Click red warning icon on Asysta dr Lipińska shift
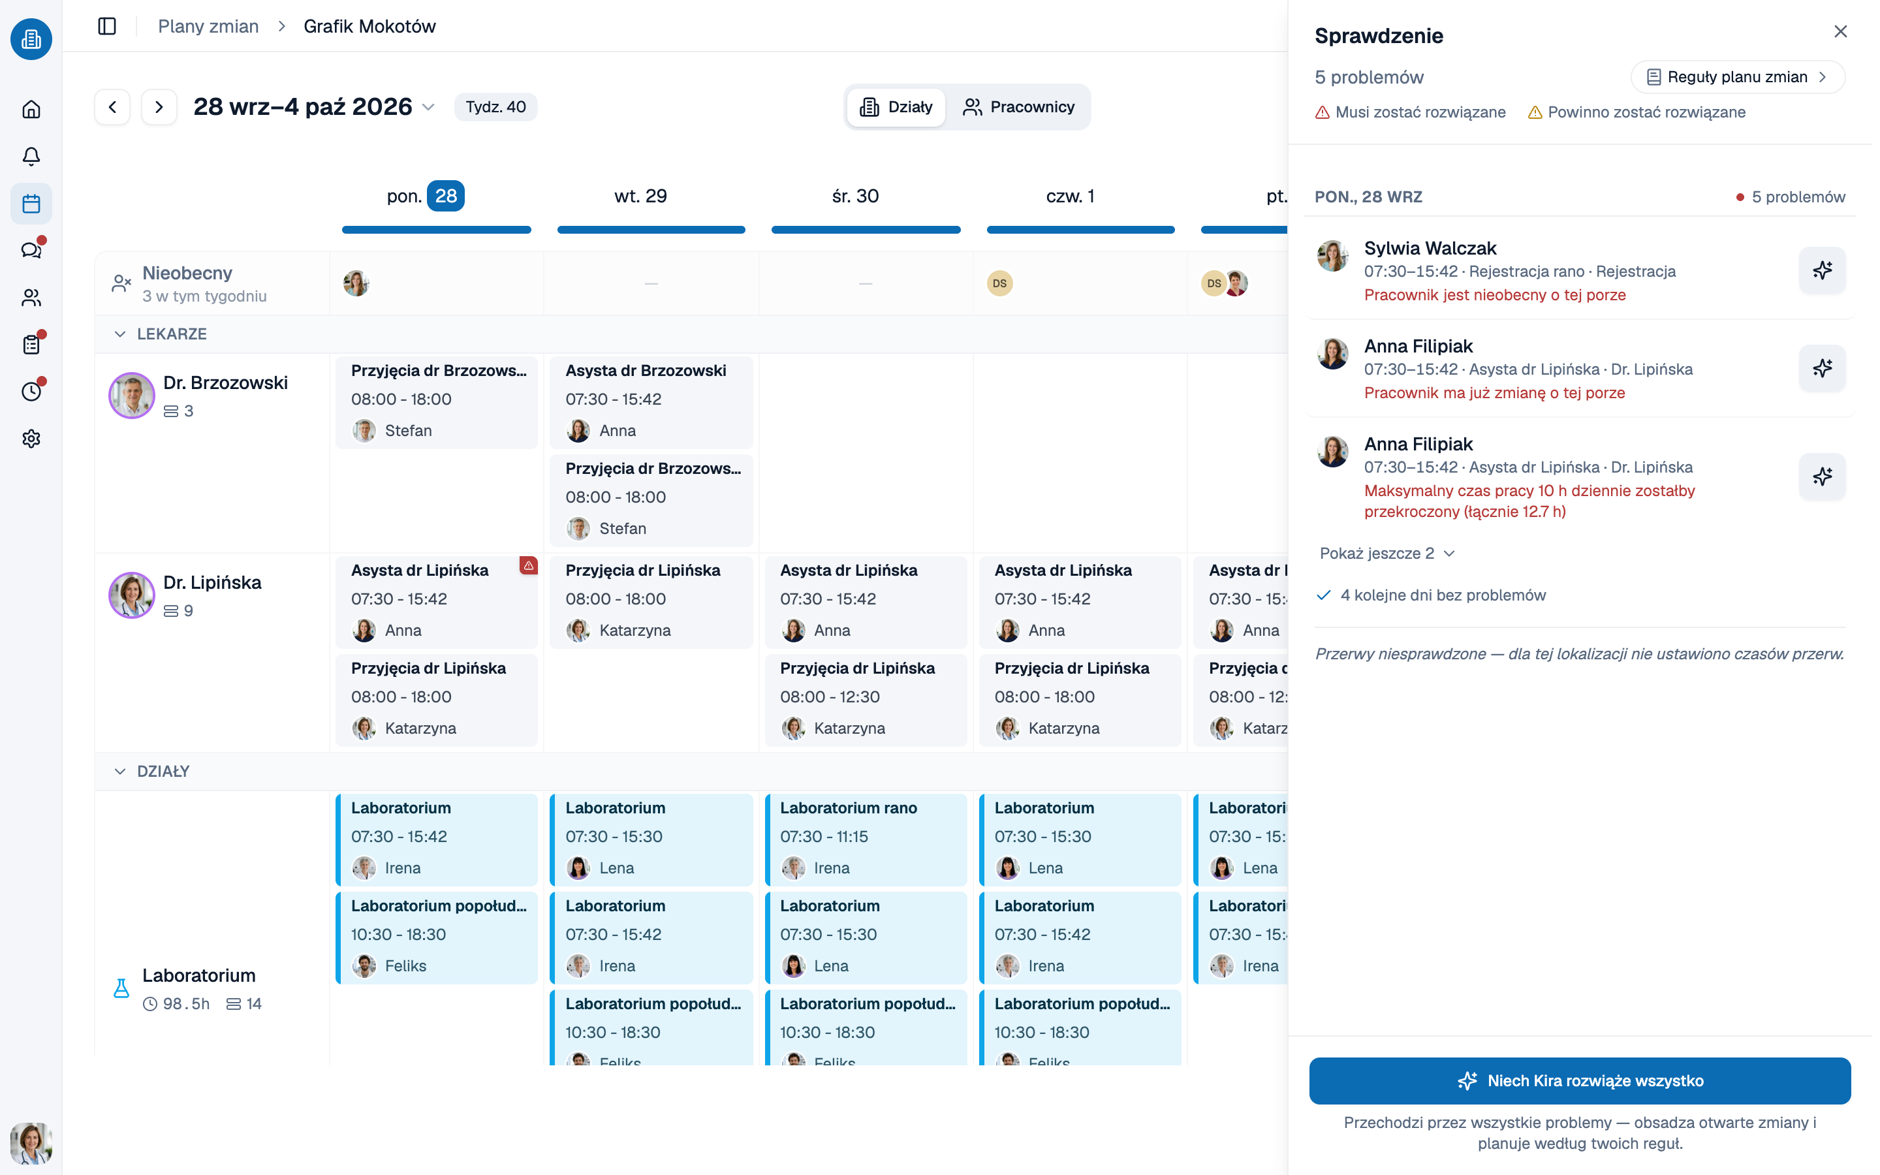Screen dimensions: 1880x1175 point(528,566)
